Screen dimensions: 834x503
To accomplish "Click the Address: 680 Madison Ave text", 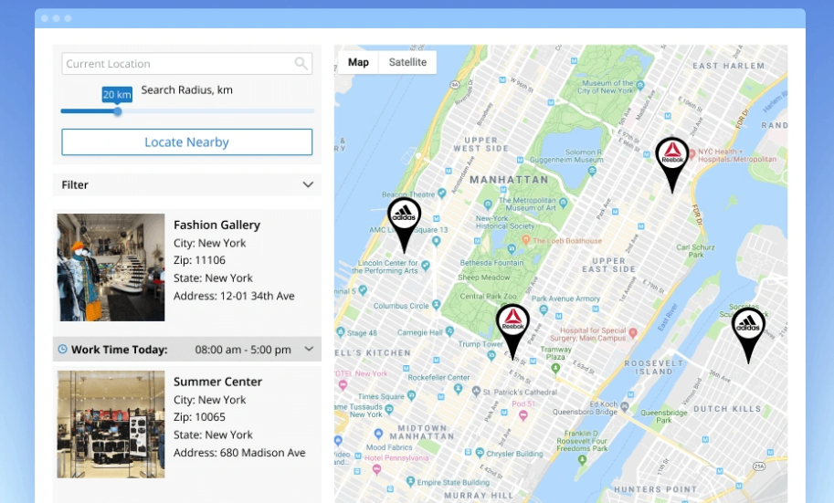I will pos(239,453).
